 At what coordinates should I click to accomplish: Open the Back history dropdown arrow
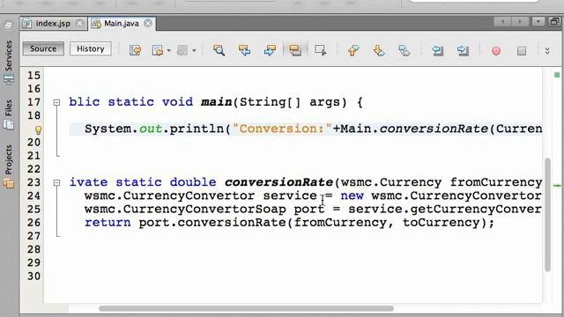point(168,50)
